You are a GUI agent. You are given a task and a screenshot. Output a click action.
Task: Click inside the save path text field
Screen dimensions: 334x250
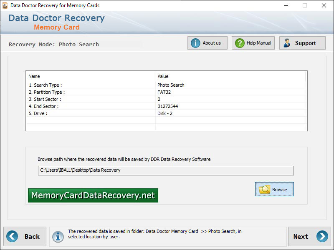click(x=165, y=170)
